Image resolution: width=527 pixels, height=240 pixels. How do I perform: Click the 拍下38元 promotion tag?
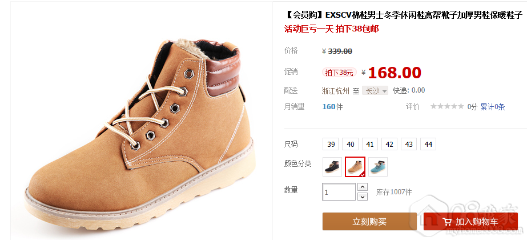(340, 73)
